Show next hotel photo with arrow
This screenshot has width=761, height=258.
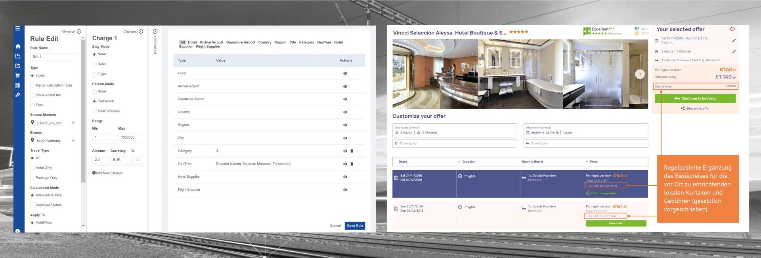click(640, 74)
